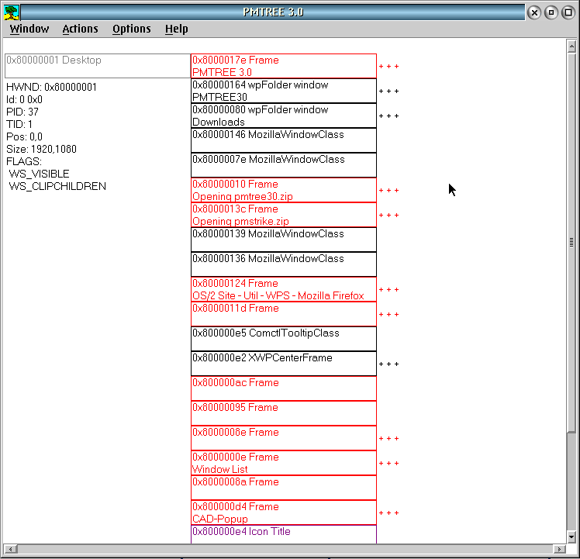
Task: Expand the Opening pmtree30.zip frame children
Action: click(x=388, y=190)
